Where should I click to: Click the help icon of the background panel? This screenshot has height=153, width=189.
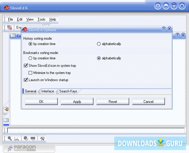pyautogui.click(x=177, y=35)
